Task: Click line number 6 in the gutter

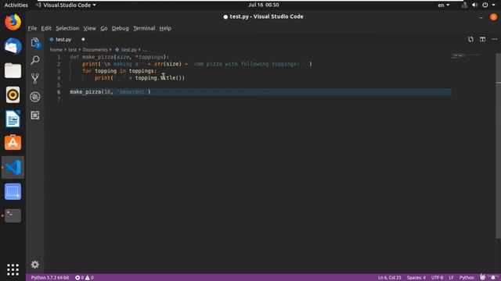Action: tap(59, 92)
